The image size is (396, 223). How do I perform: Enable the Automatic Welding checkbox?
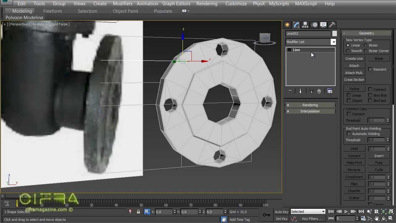[349, 134]
